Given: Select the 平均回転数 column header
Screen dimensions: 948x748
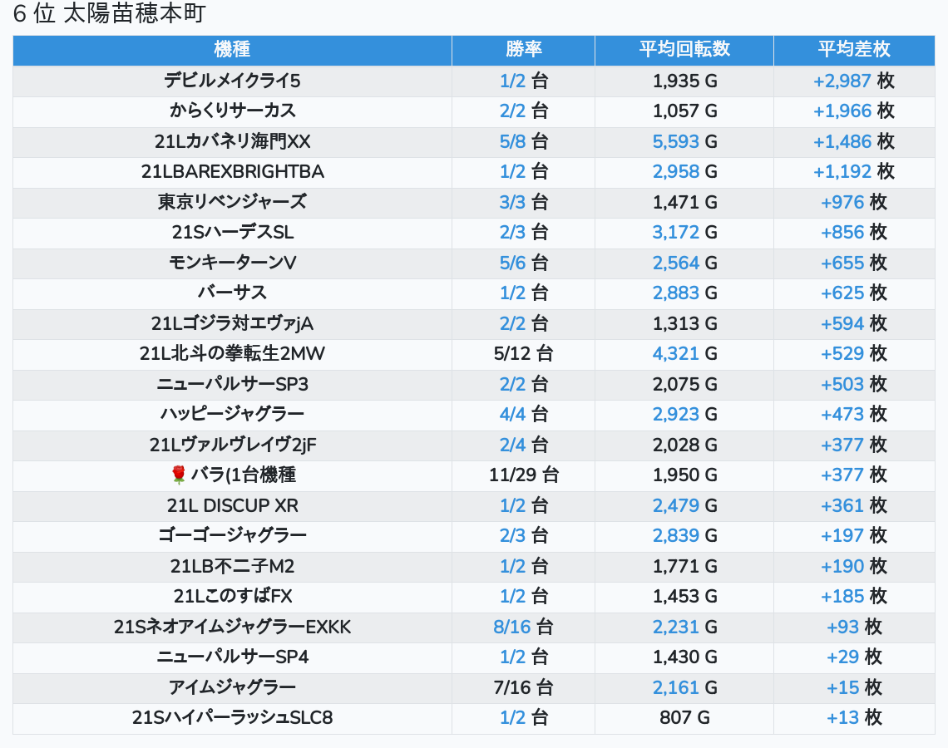Looking at the screenshot, I should coord(684,49).
